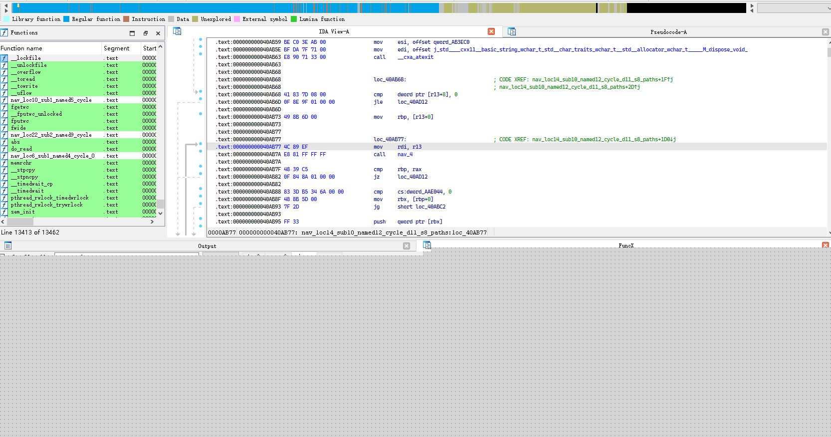Select pthread_rwlock_timedwrlock function row

[x=78, y=198]
